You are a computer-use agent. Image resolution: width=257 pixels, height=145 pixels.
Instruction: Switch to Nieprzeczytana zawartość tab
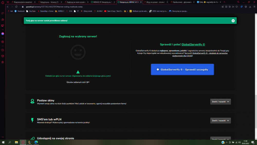(x=23, y=2)
